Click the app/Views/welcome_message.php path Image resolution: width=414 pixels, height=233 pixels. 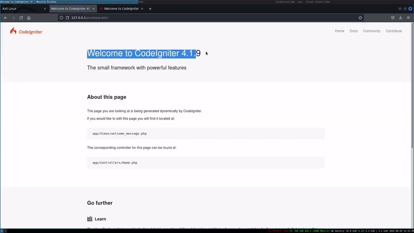pos(120,134)
